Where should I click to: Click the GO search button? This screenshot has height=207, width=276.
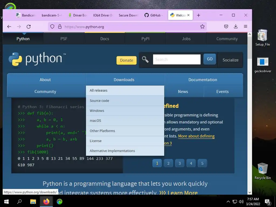210,59
